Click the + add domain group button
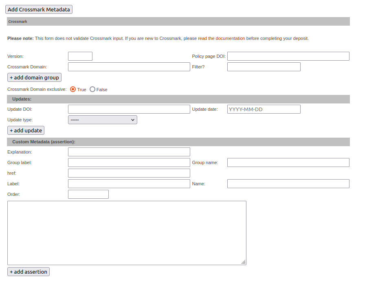Viewport: 367px width, 281px height. point(34,77)
